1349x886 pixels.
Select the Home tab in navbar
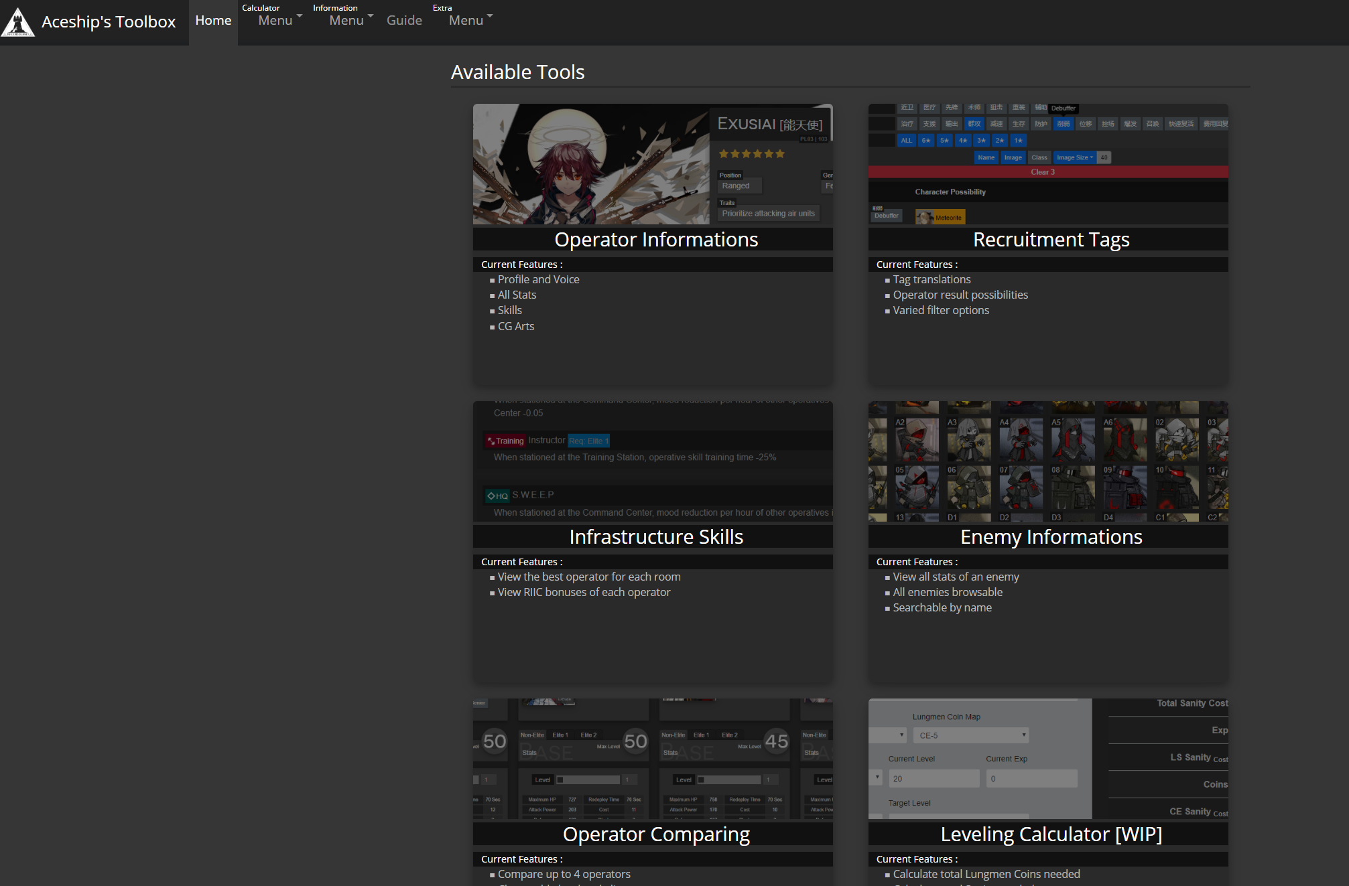coord(213,21)
